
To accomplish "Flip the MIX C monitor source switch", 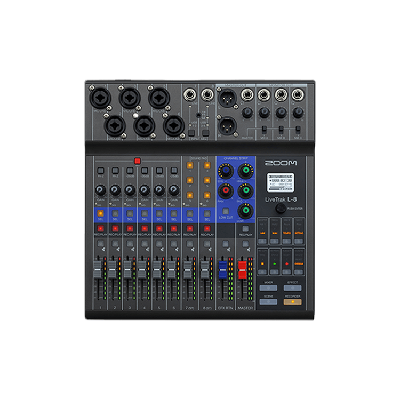I will tap(298, 130).
